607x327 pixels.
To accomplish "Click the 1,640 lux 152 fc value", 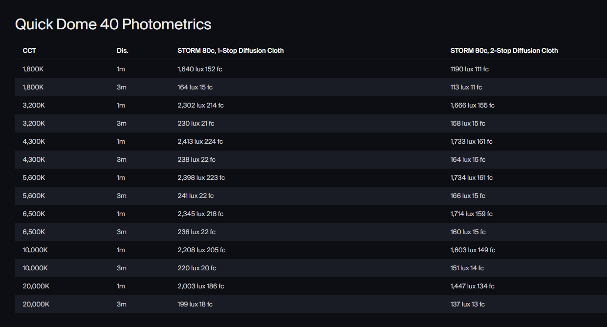I will pos(199,69).
